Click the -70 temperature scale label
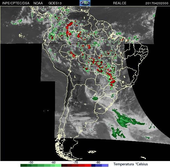 (75, 162)
